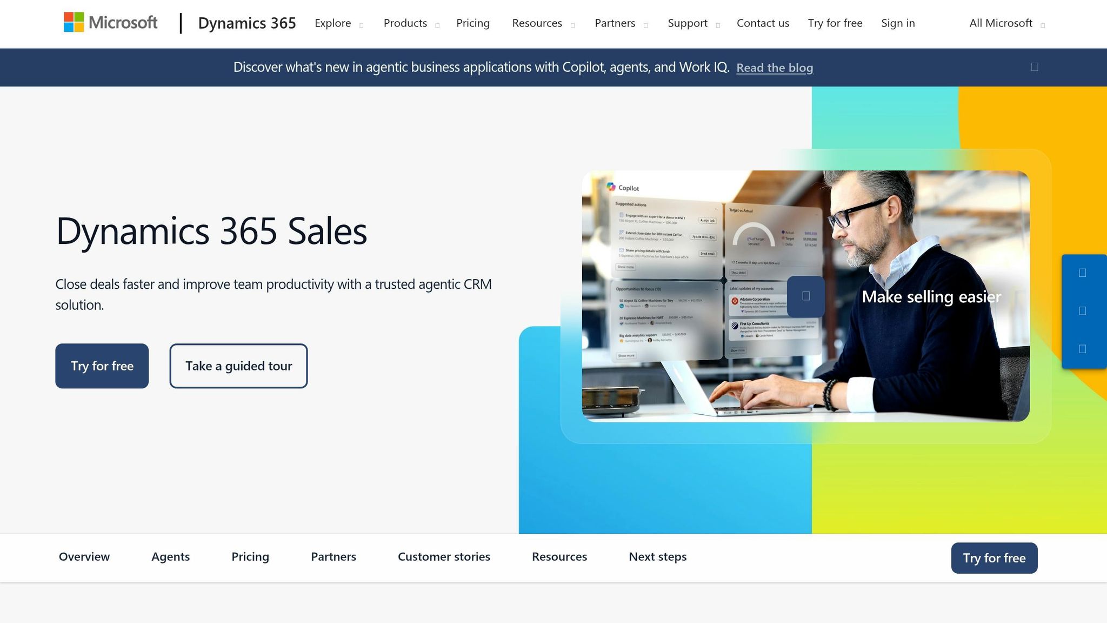
Task: Click Sign in
Action: pyautogui.click(x=897, y=23)
